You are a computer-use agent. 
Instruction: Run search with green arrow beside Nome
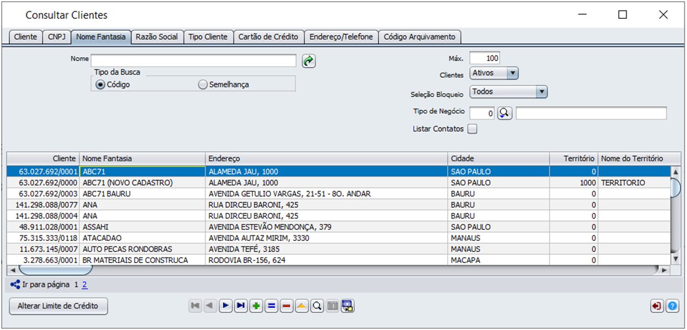(x=309, y=61)
